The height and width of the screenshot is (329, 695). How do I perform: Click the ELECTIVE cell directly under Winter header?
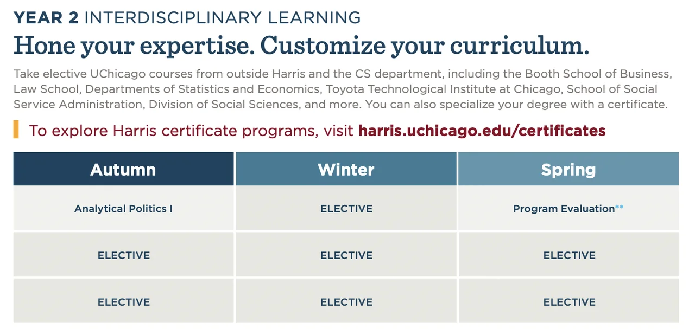[346, 209]
